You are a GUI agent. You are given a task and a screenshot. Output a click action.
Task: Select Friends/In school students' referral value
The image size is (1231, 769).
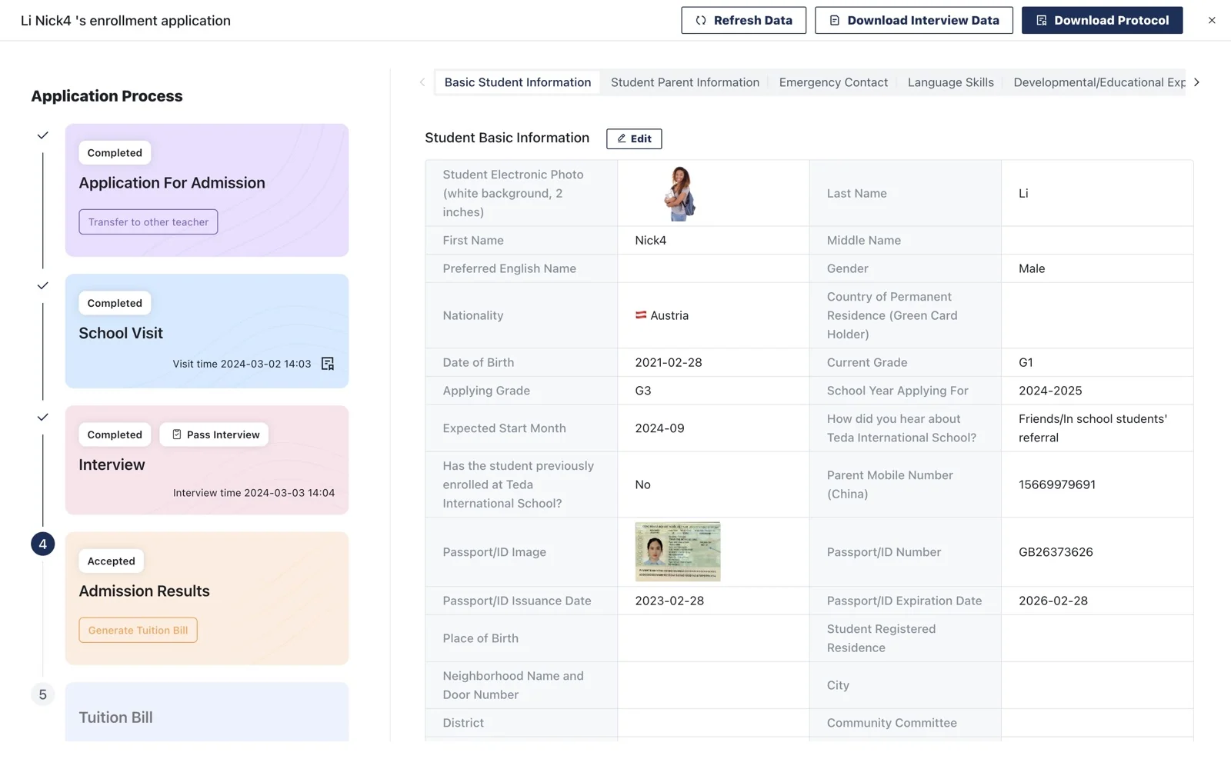coord(1093,428)
